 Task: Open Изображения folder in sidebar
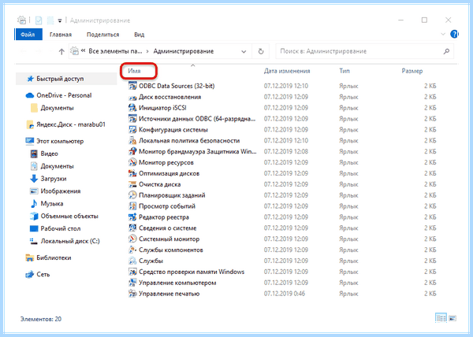point(61,191)
